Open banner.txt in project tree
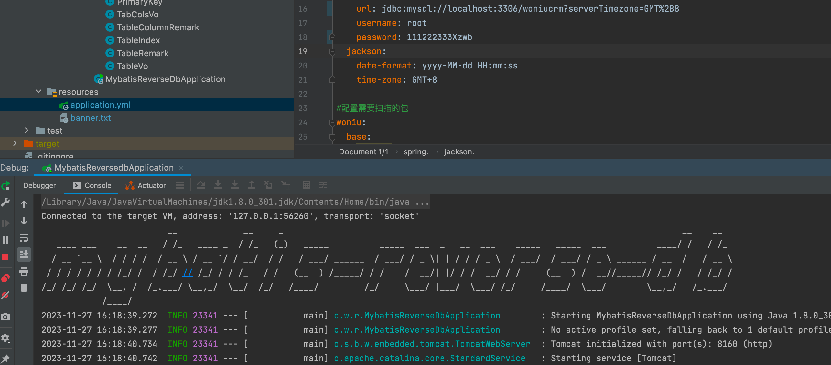The width and height of the screenshot is (831, 365). click(x=91, y=118)
